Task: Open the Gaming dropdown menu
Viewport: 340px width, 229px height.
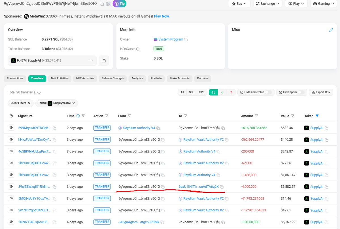Action: (324, 4)
